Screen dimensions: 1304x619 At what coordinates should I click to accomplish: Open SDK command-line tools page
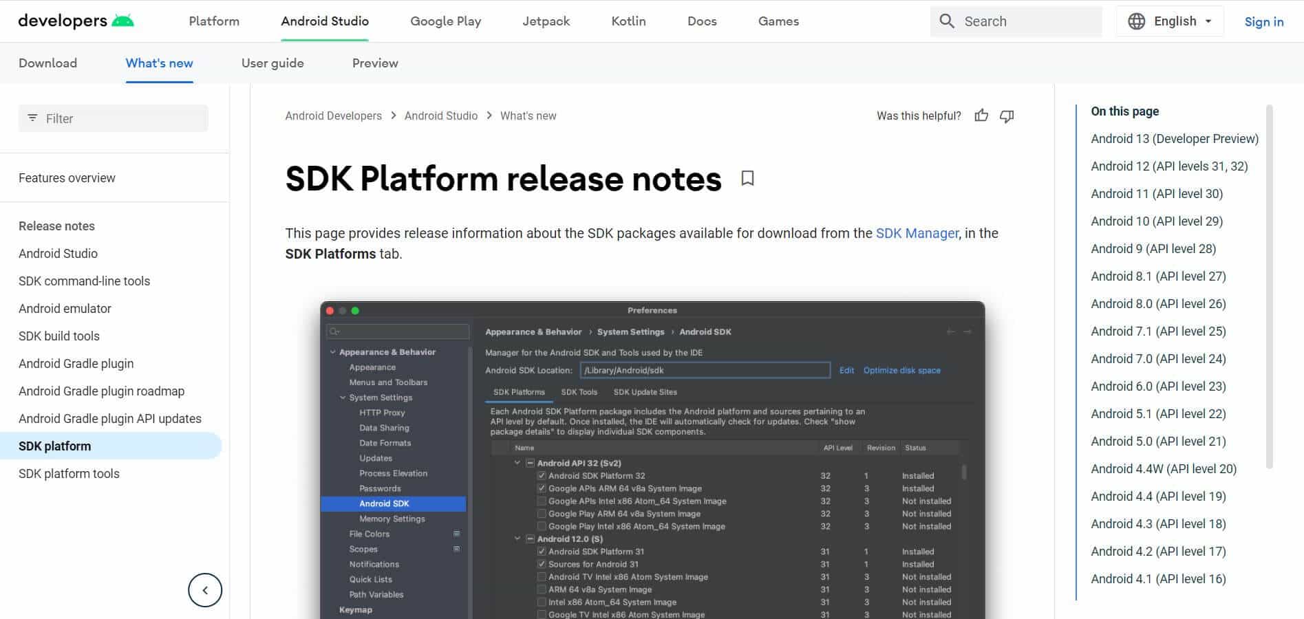pos(84,281)
